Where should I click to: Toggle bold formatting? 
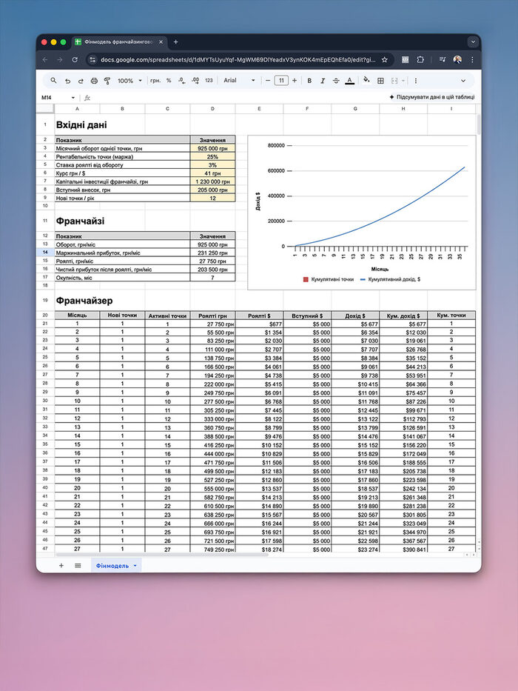[x=309, y=81]
